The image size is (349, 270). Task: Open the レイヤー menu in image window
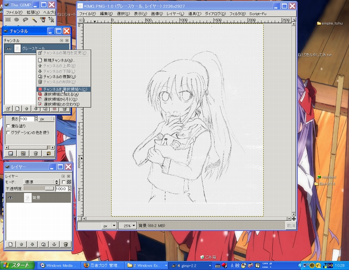pyautogui.click(x=175, y=14)
